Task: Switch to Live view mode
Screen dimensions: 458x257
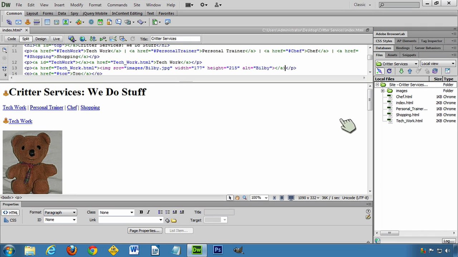Action: [56, 39]
